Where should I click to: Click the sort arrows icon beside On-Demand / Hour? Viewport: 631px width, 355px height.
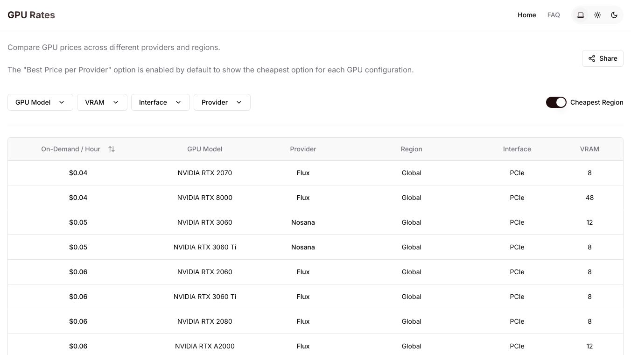point(112,149)
